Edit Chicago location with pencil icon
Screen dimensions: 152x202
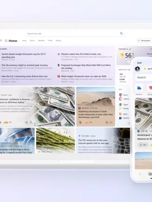(130, 49)
